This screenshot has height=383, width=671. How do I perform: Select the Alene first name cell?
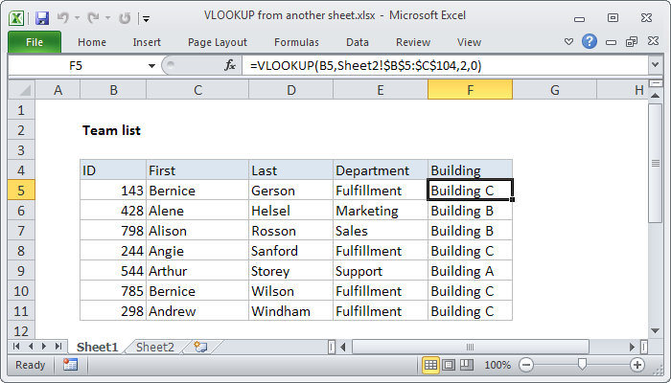click(197, 211)
